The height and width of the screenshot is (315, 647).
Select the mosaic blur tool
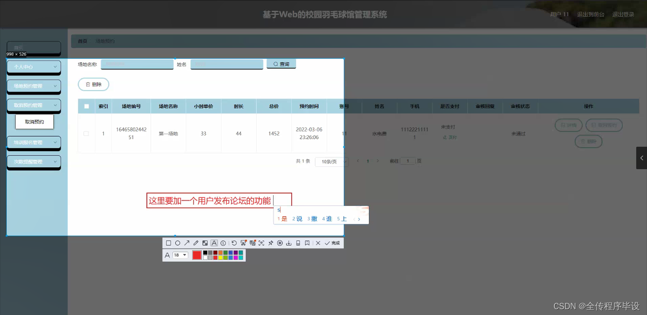(x=205, y=243)
